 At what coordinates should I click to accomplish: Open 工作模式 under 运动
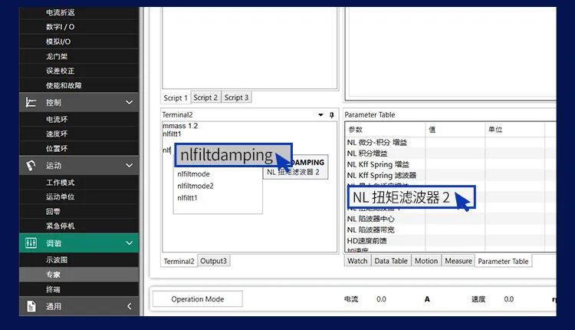[x=79, y=183]
